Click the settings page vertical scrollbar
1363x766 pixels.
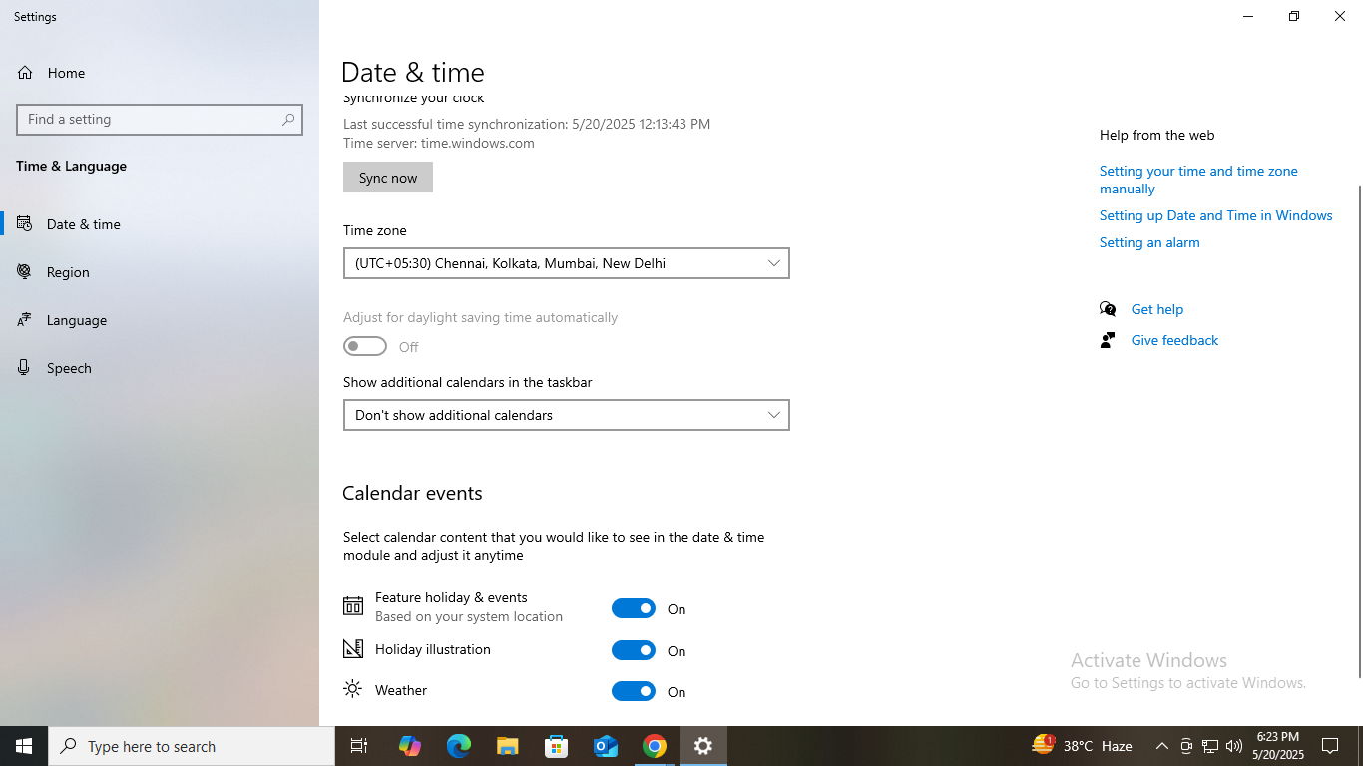point(1359,431)
